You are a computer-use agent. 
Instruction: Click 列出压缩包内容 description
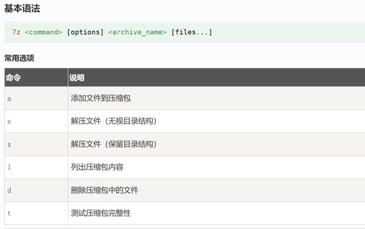[97, 167]
